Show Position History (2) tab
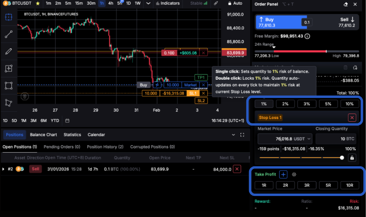366x217 pixels. pos(105,147)
